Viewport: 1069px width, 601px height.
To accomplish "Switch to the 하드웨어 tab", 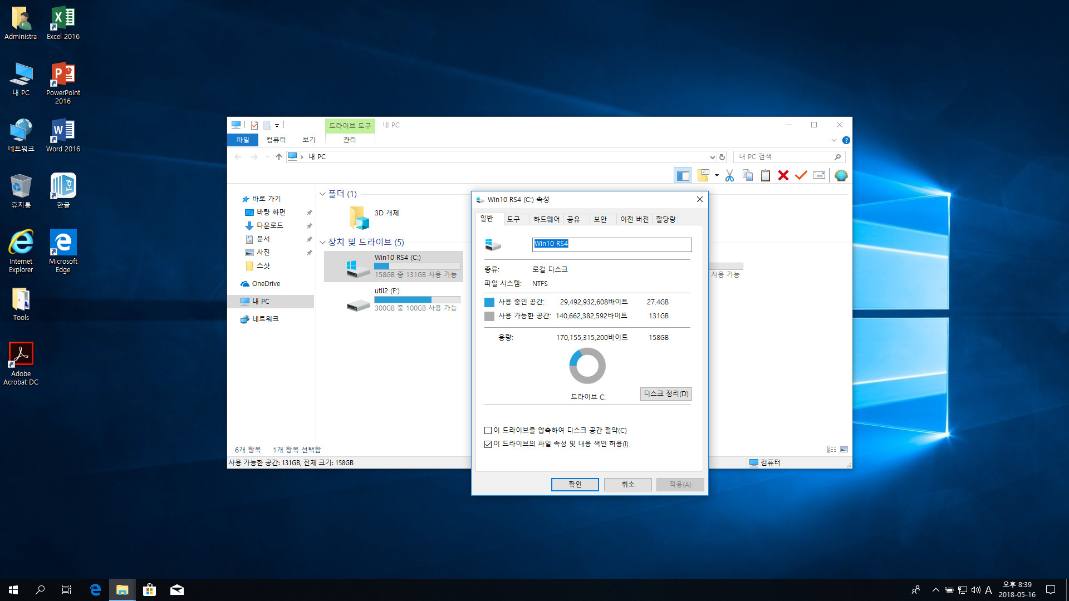I will point(546,219).
